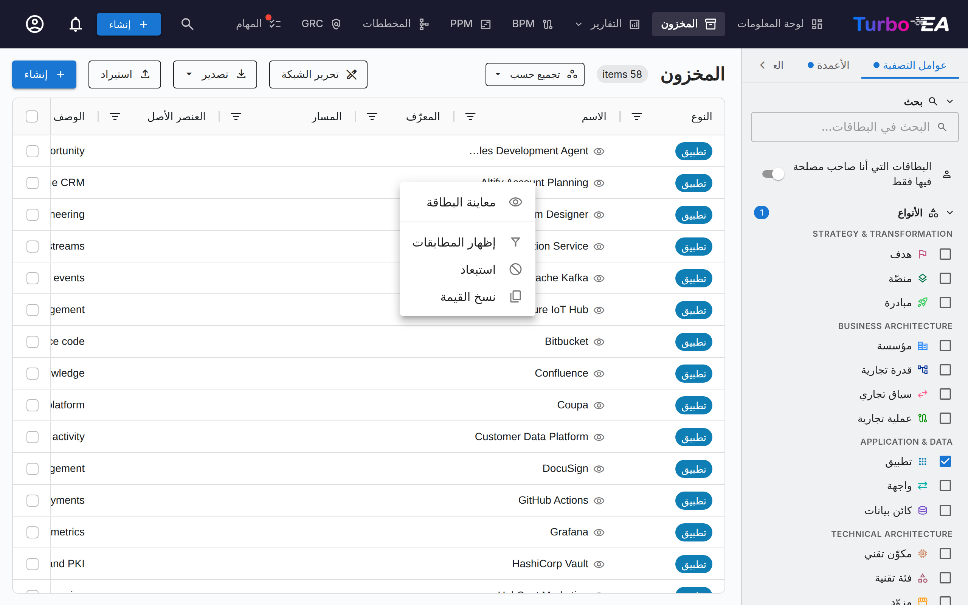Click eye icon next to Customer Data Platform
968x605 pixels.
[599, 437]
